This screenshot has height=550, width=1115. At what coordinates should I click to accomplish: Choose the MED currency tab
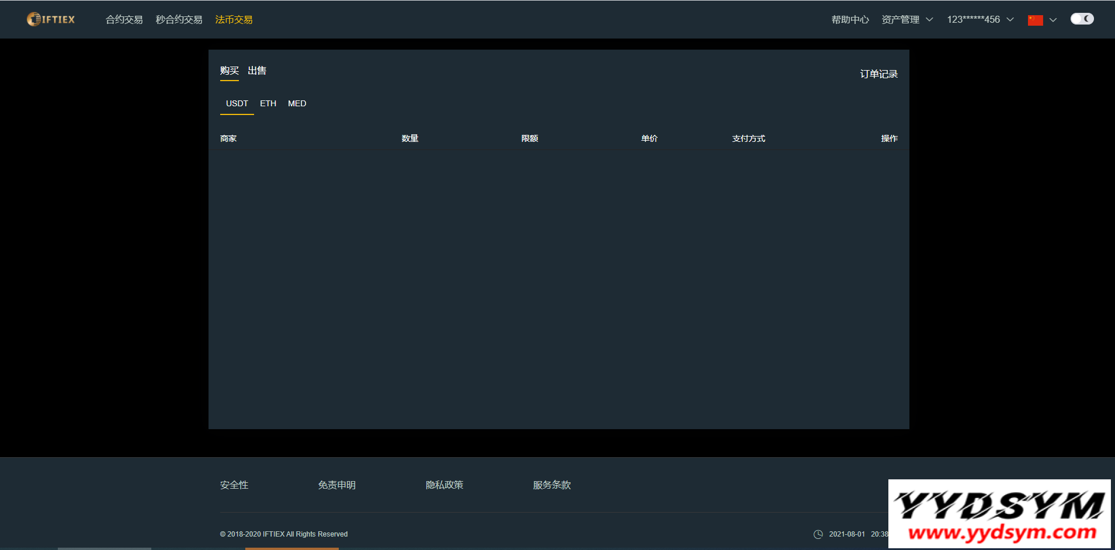pyautogui.click(x=297, y=103)
